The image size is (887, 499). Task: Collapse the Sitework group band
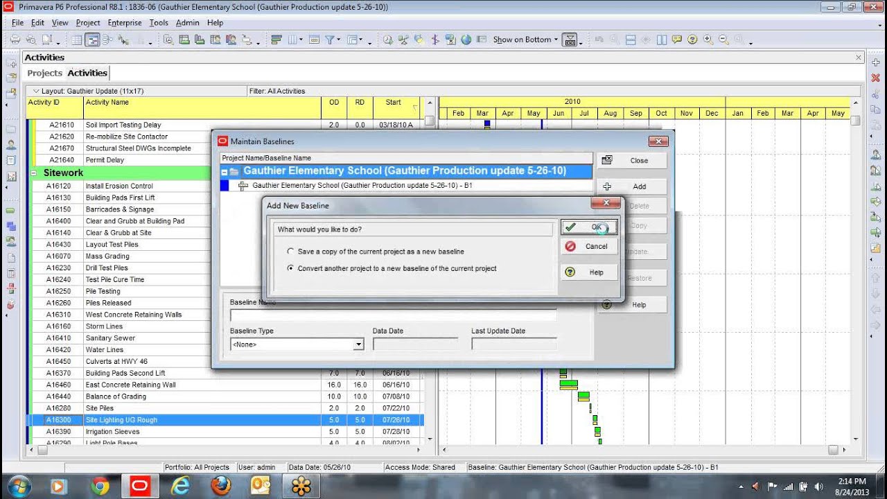[x=35, y=173]
